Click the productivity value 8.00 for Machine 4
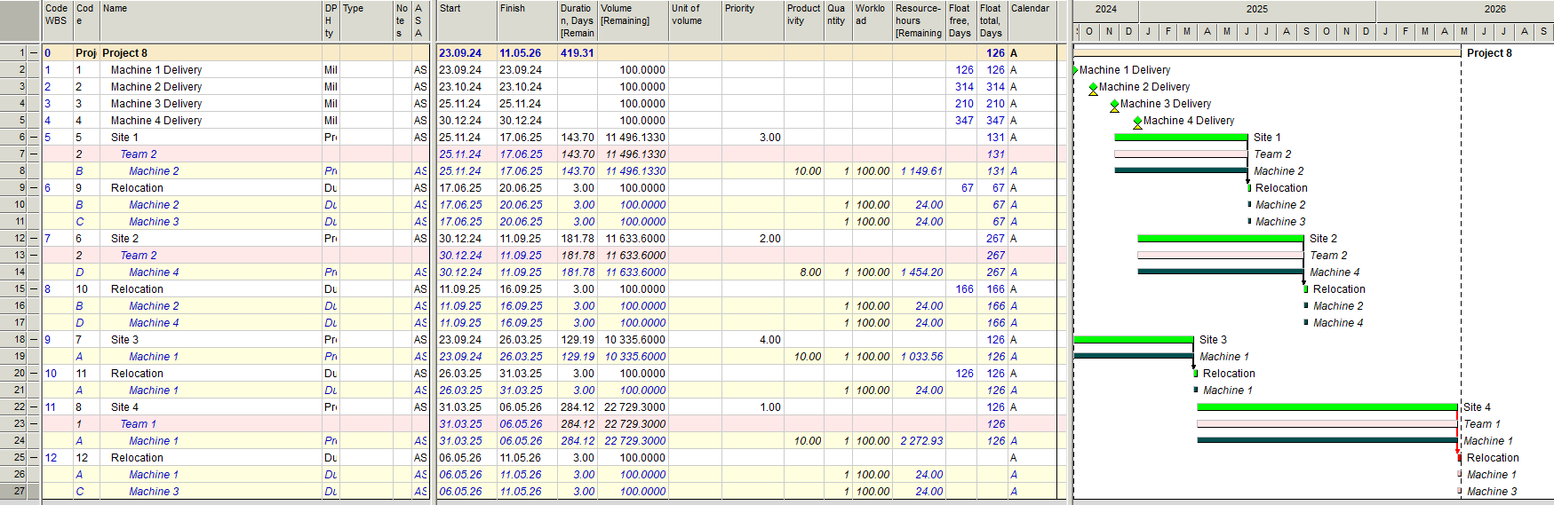Viewport: 1554px width, 505px height. [810, 272]
